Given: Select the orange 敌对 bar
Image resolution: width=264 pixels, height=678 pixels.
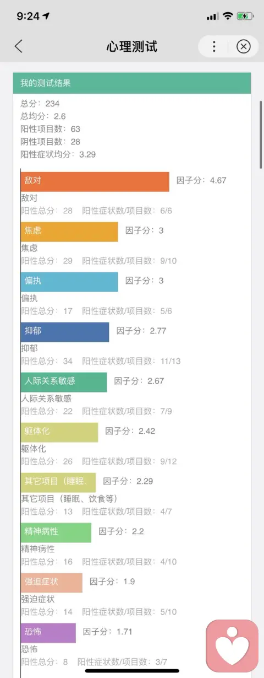Looking at the screenshot, I should click(x=95, y=181).
